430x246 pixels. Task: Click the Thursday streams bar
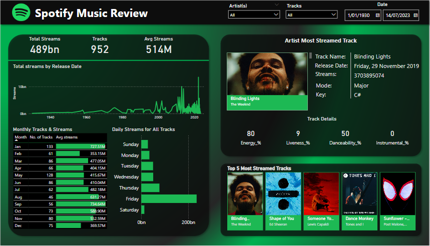pyautogui.click(x=150, y=187)
